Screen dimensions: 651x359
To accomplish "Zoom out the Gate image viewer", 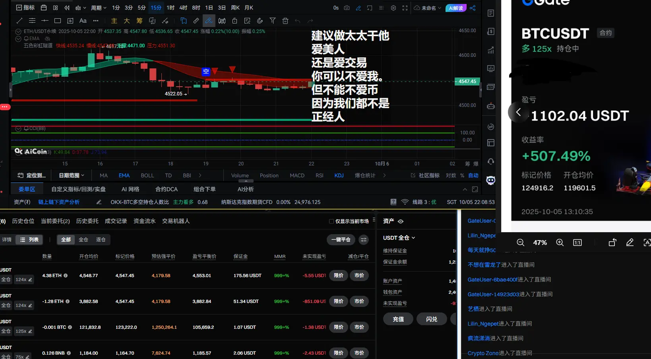I will pos(520,243).
